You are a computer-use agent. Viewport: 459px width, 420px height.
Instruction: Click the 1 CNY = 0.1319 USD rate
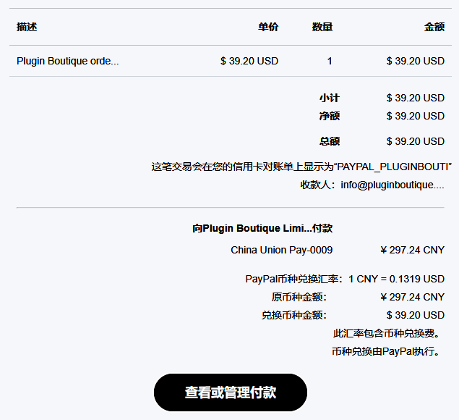[396, 279]
